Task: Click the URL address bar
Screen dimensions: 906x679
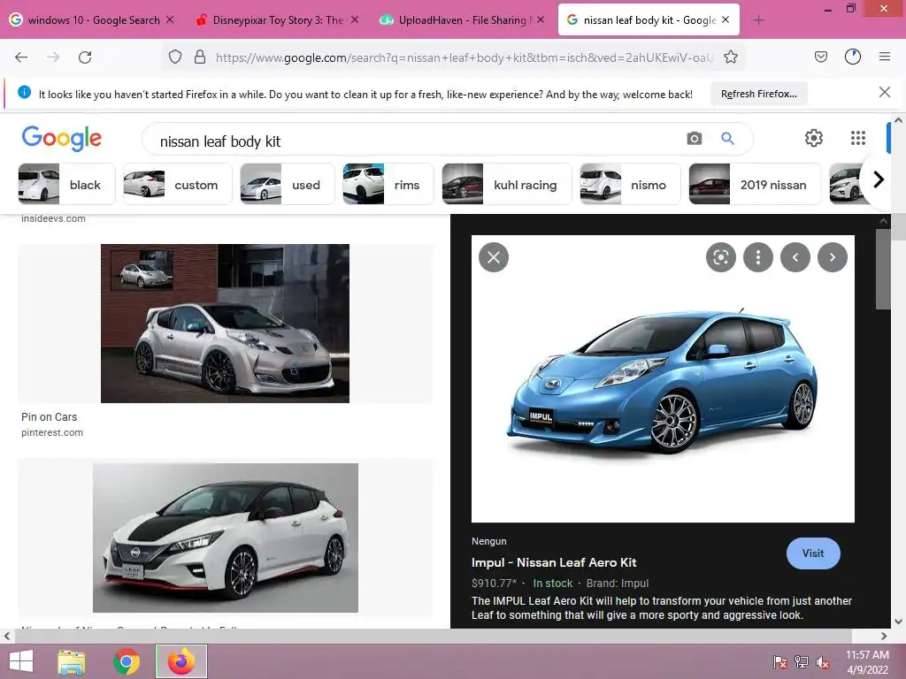Action: click(x=465, y=57)
